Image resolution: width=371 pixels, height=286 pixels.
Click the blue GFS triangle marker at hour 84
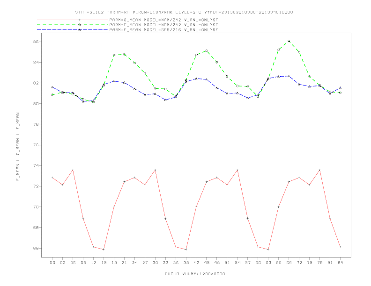pyautogui.click(x=340, y=87)
